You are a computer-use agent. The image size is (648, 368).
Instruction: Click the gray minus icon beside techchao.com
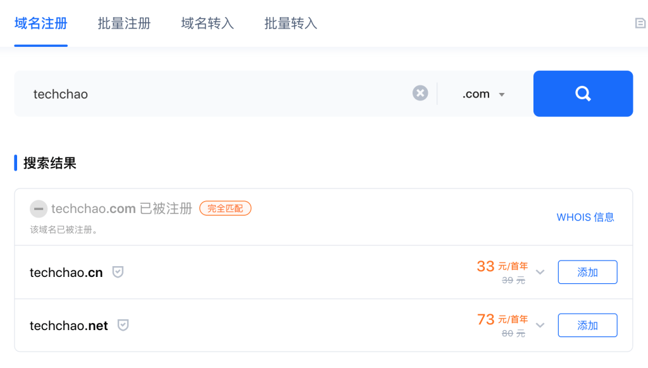coord(39,209)
